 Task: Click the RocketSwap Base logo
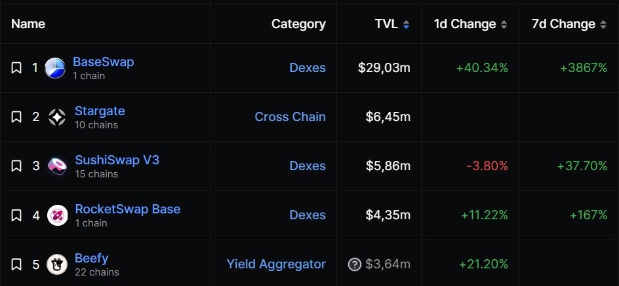[57, 215]
